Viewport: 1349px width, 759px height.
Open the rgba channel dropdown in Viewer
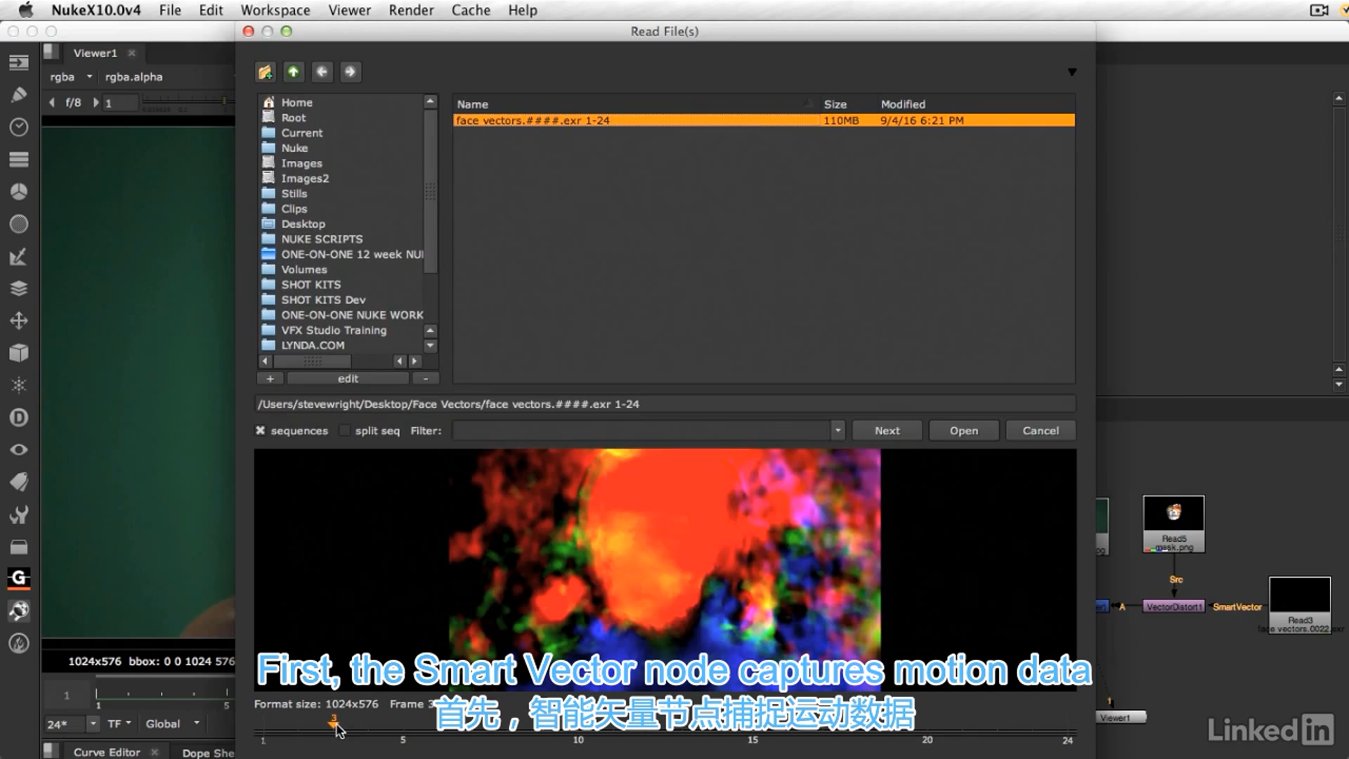(x=70, y=77)
